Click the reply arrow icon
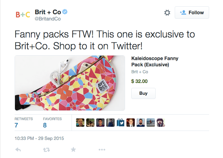This screenshot has height=158, width=223. (x=19, y=150)
